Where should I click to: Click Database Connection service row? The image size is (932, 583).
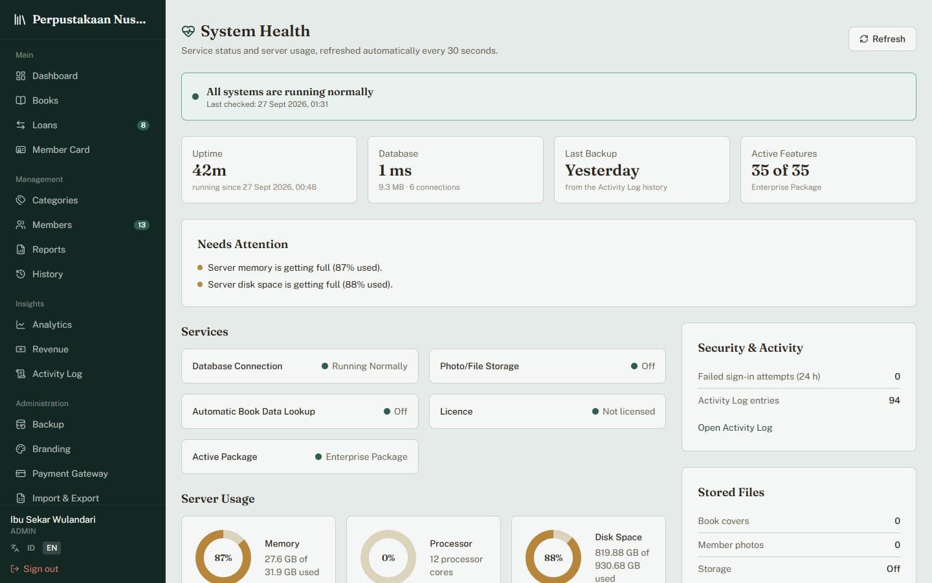coord(300,366)
